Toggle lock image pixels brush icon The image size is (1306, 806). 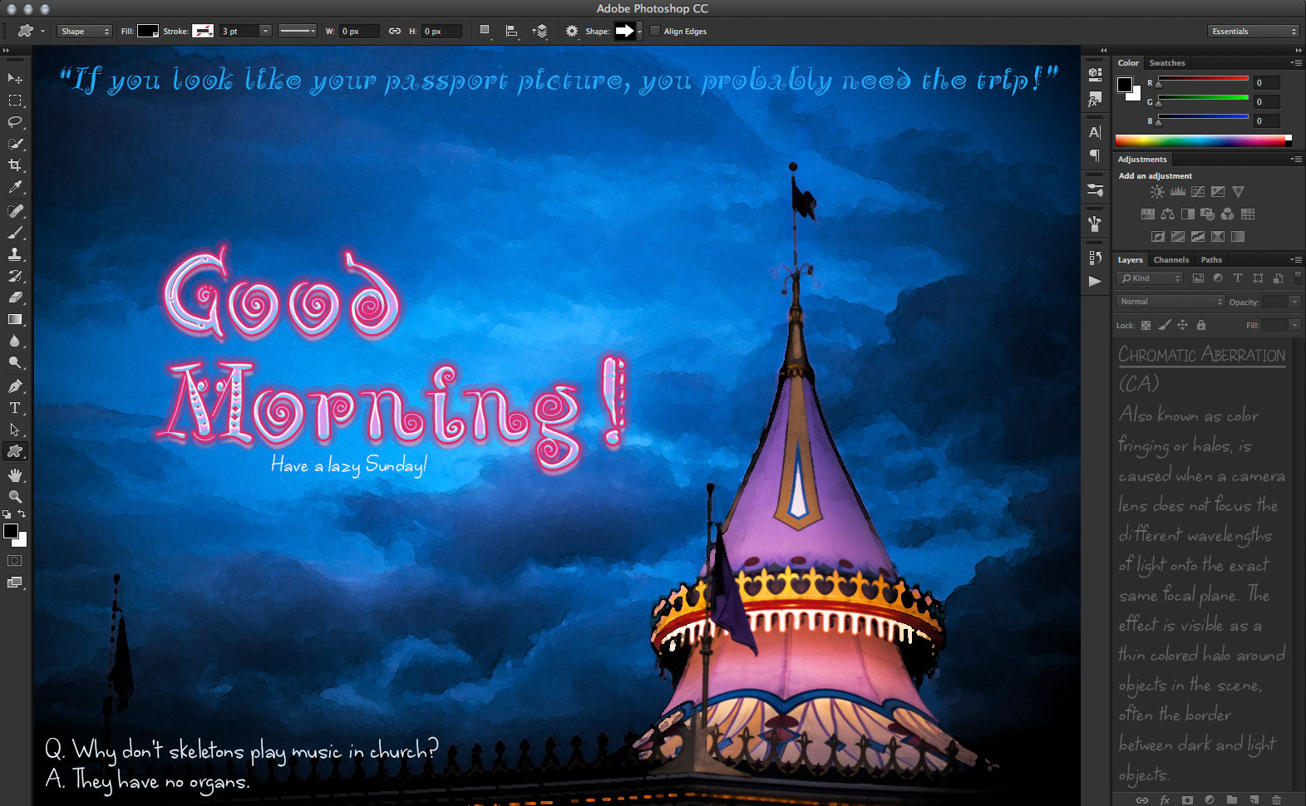[x=1165, y=326]
